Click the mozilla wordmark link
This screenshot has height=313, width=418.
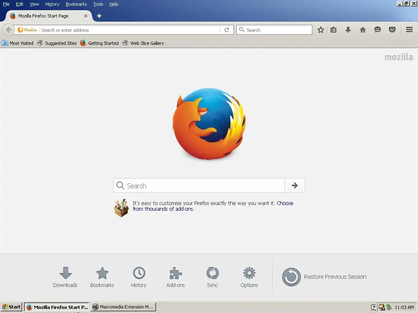(398, 57)
